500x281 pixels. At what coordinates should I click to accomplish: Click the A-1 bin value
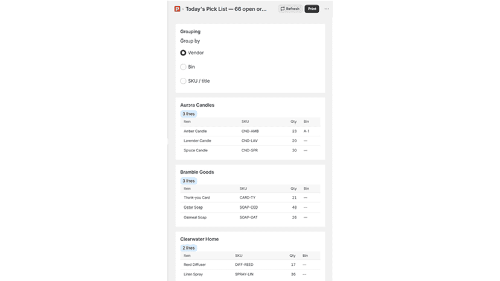(x=306, y=131)
